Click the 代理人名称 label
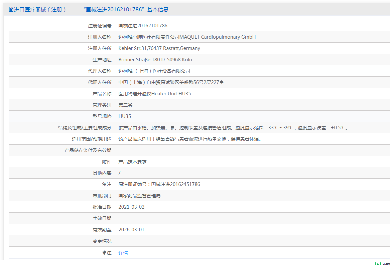The width and height of the screenshot is (390, 265). 100,71
